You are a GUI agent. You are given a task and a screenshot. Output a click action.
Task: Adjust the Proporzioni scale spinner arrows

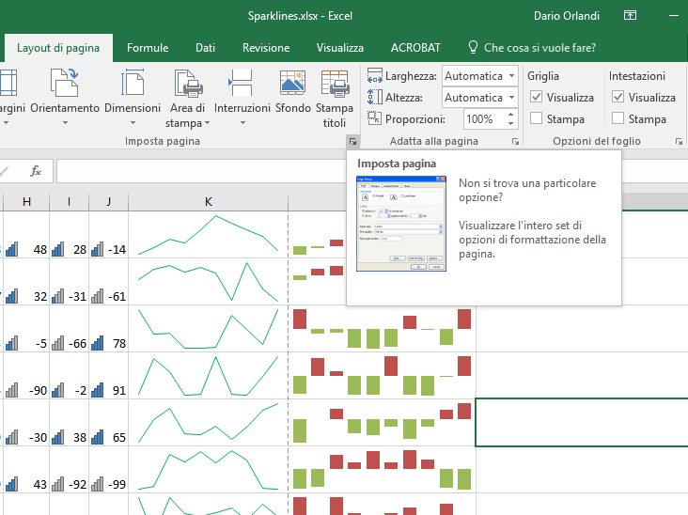point(511,119)
